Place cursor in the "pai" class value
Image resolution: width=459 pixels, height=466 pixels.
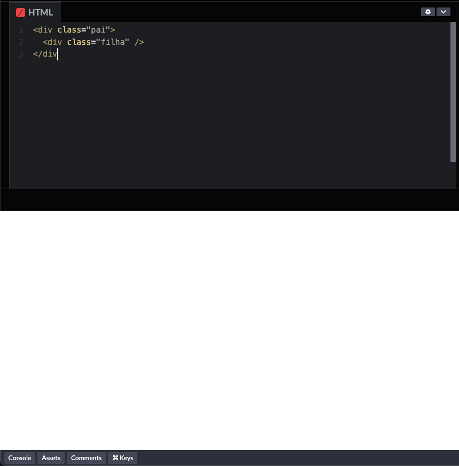click(x=98, y=30)
